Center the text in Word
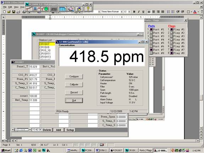This screenshot has height=153, width=204. pos(154,12)
